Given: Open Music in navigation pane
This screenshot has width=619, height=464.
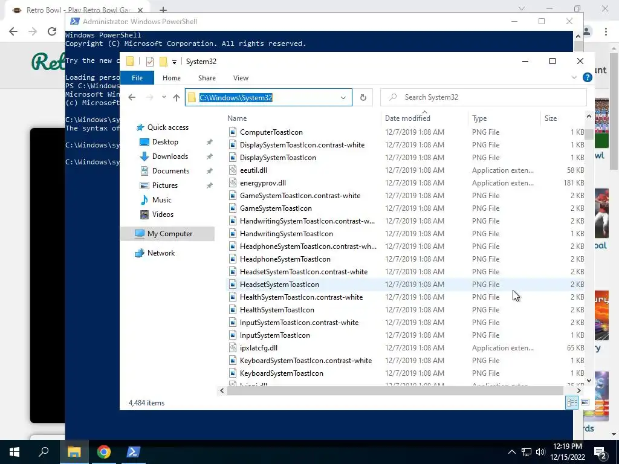Looking at the screenshot, I should coord(162,200).
